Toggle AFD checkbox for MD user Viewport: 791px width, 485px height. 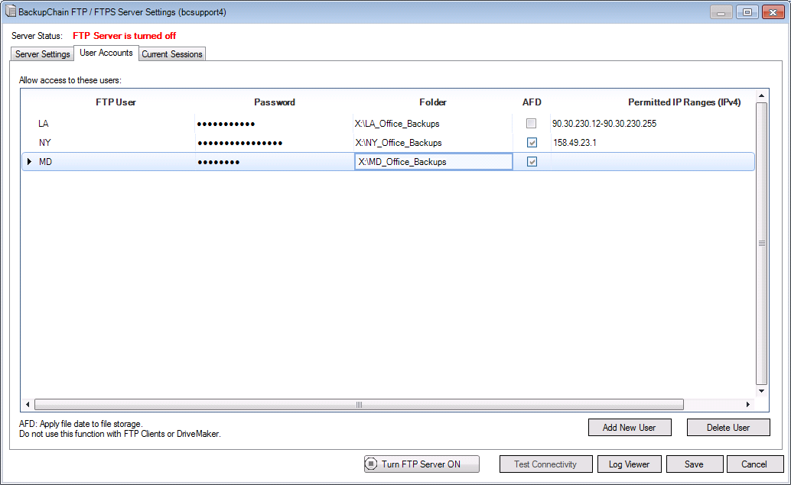(x=532, y=162)
